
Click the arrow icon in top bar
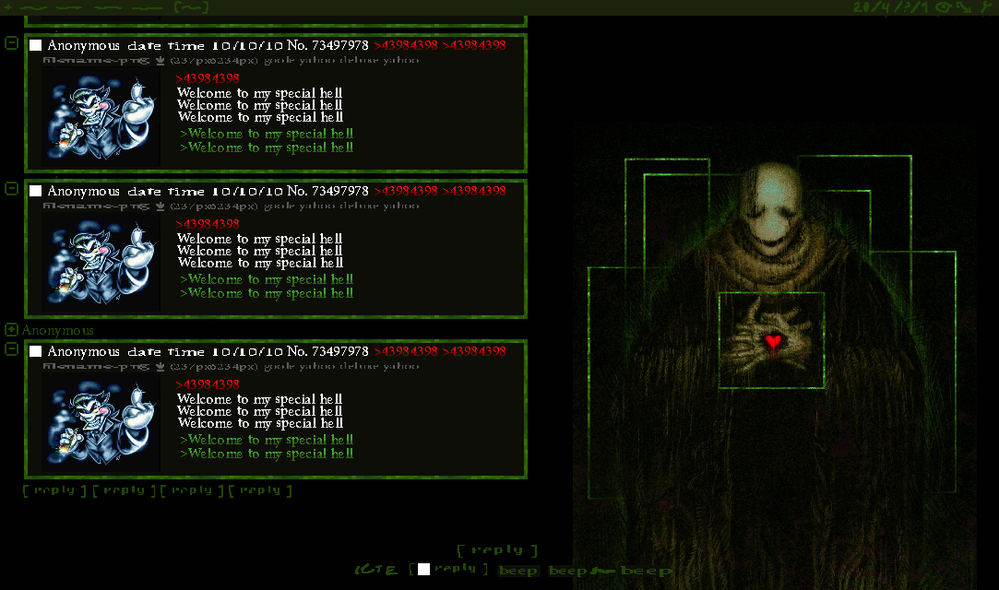tap(965, 7)
